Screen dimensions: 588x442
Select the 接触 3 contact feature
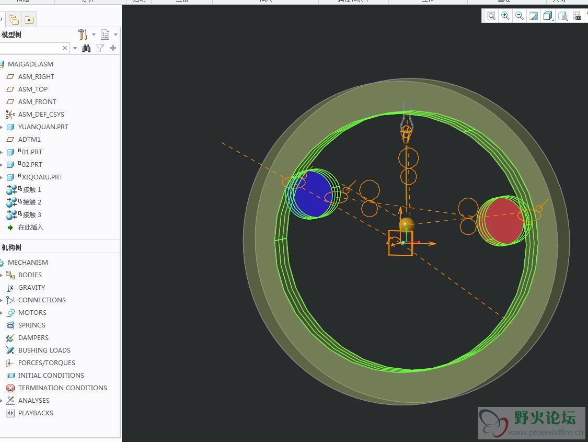31,214
